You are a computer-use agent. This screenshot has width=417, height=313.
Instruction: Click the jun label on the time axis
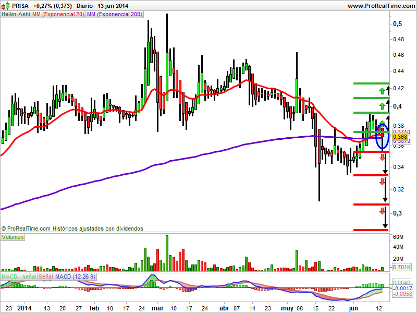pos(353,308)
